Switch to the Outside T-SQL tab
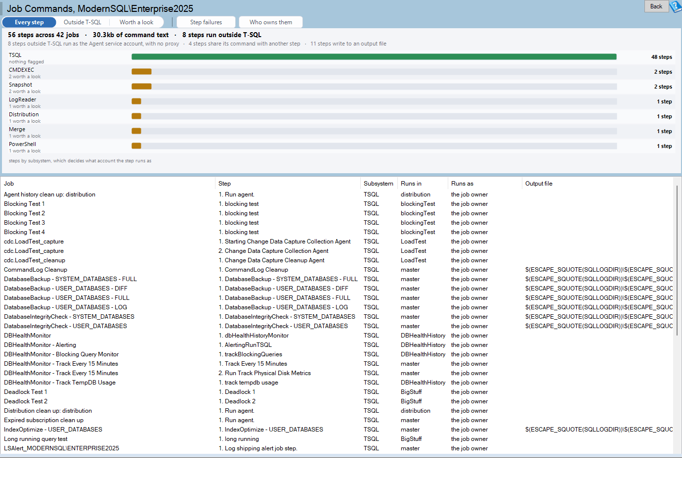 click(83, 22)
